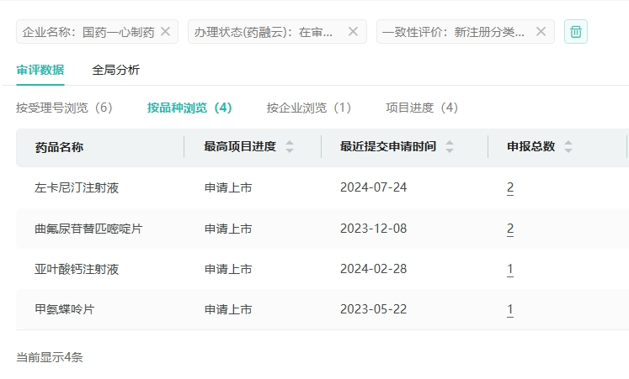Open 申报总数 link for 亚叶酸钙注射液
The width and height of the screenshot is (629, 379).
(510, 269)
